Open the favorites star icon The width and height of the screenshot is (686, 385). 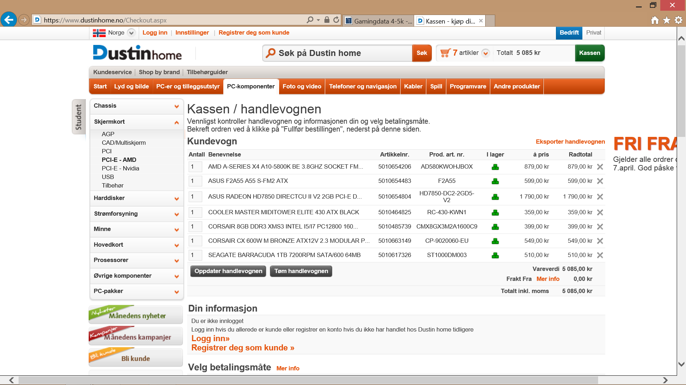tap(667, 20)
